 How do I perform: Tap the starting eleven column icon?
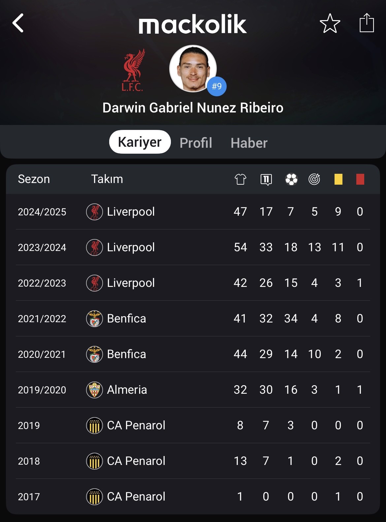(266, 179)
